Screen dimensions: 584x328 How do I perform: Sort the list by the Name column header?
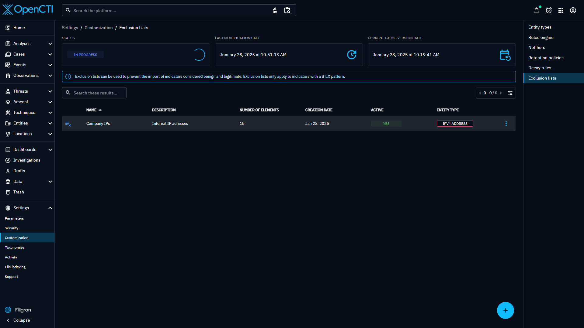click(x=91, y=110)
